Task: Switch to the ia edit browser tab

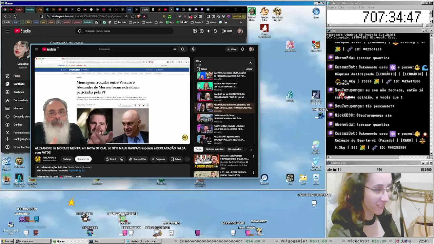Action: 145,9
